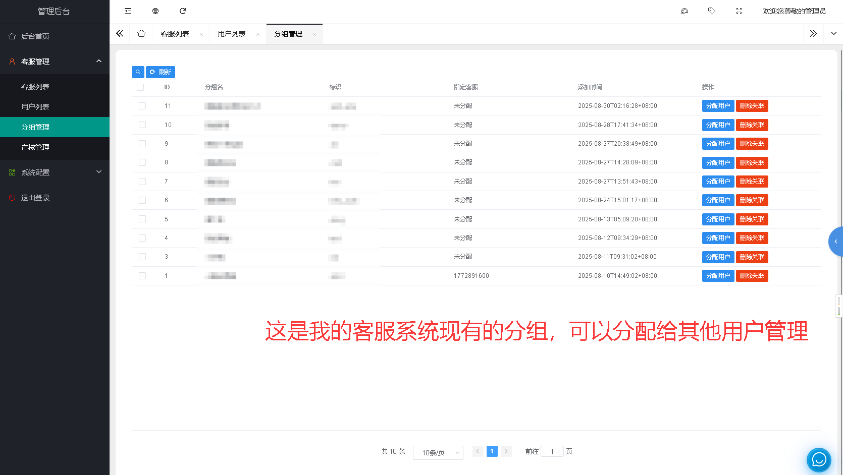Select all rows with the header checkbox
This screenshot has width=843, height=475.
click(x=140, y=87)
